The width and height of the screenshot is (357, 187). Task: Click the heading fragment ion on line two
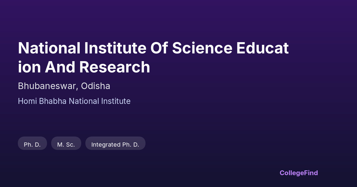[29, 67]
